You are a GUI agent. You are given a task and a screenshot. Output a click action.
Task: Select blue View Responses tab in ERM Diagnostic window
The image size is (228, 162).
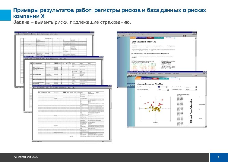(x=141, y=38)
